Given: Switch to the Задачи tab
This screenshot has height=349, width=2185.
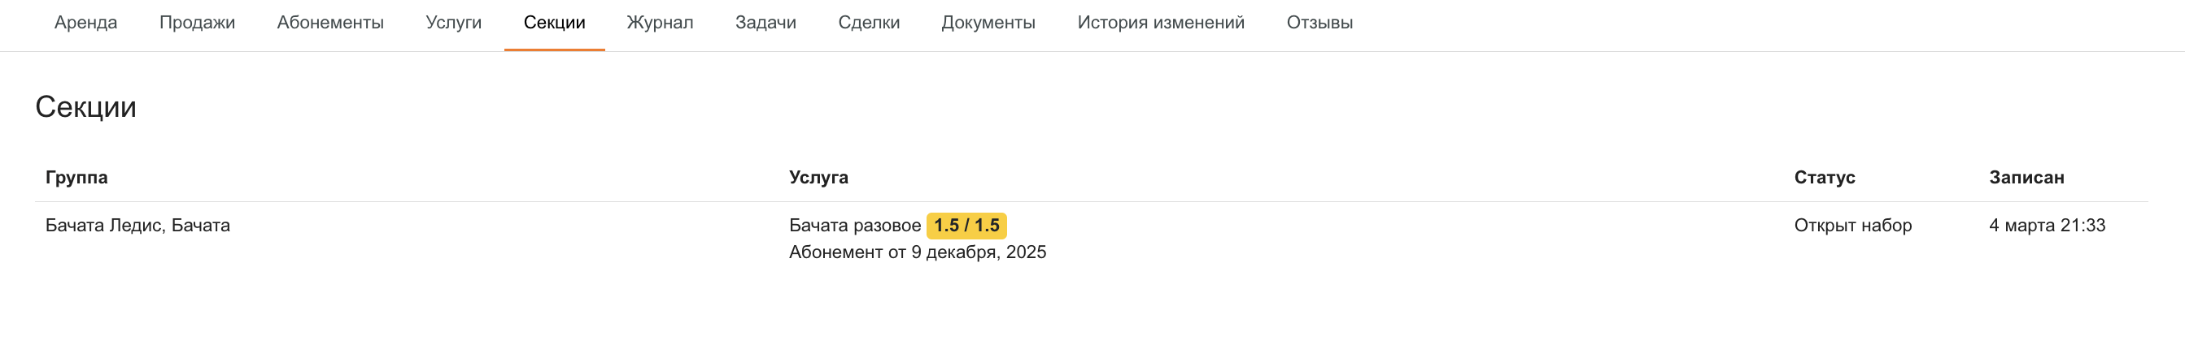Looking at the screenshot, I should click(765, 23).
